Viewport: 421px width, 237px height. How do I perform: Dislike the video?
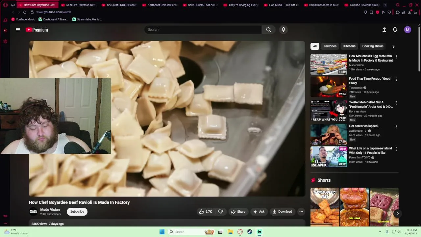[220, 212]
